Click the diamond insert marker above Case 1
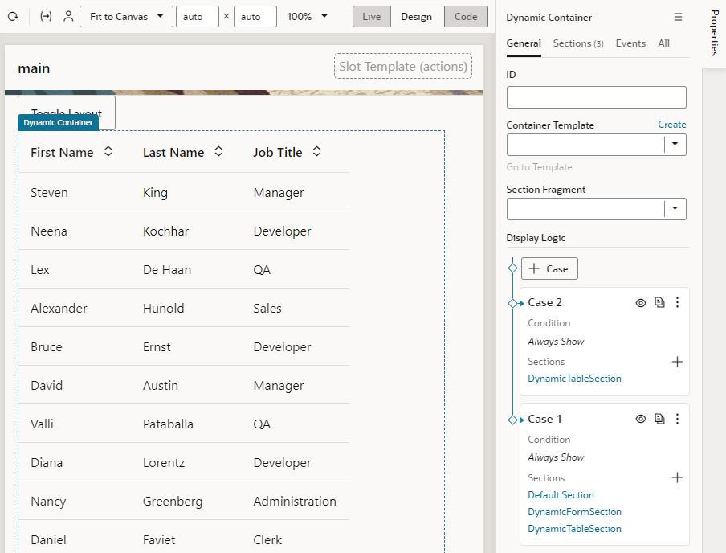 click(x=513, y=420)
